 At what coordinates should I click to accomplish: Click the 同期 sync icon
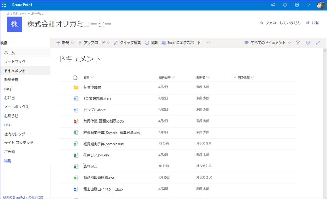point(147,43)
